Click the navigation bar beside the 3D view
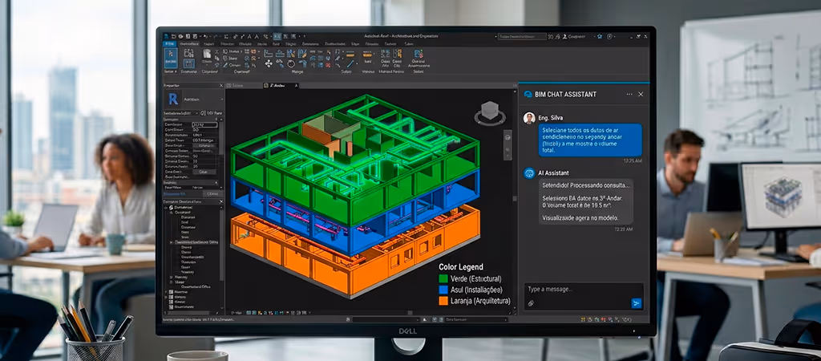The width and height of the screenshot is (821, 361). pyautogui.click(x=508, y=144)
